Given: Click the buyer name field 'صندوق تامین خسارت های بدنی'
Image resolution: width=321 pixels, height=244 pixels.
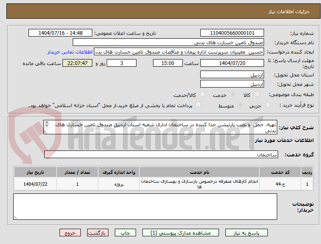Looking at the screenshot, I should coord(168,43).
